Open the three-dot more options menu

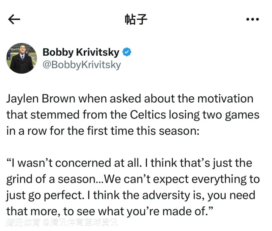[x=252, y=19]
